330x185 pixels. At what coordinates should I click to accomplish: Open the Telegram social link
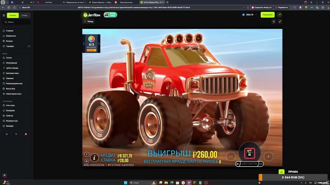6,134
